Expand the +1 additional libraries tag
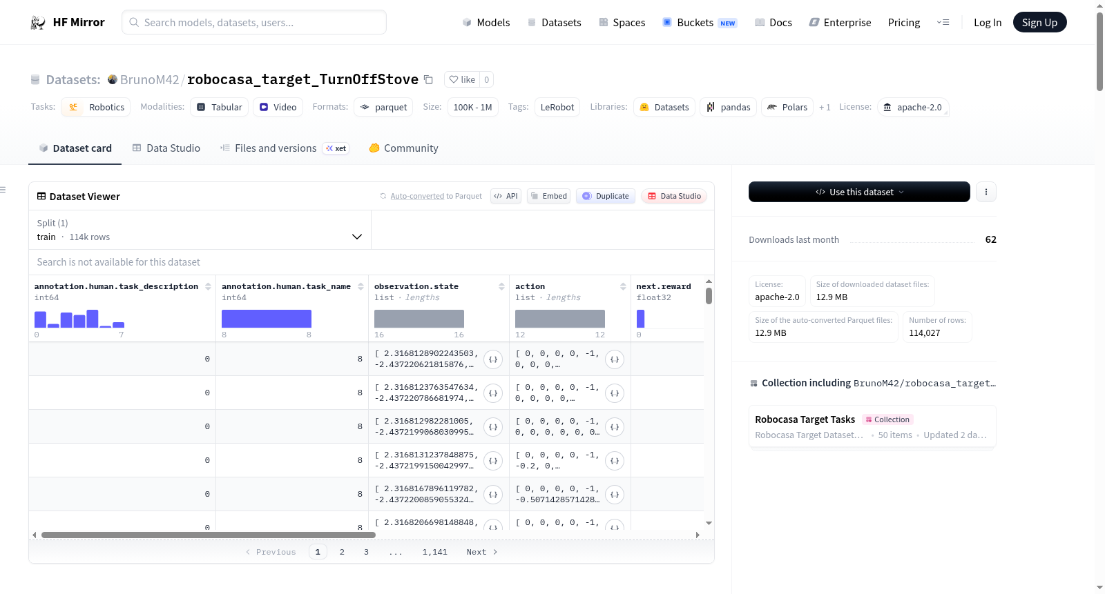Image resolution: width=1105 pixels, height=594 pixels. tap(825, 107)
